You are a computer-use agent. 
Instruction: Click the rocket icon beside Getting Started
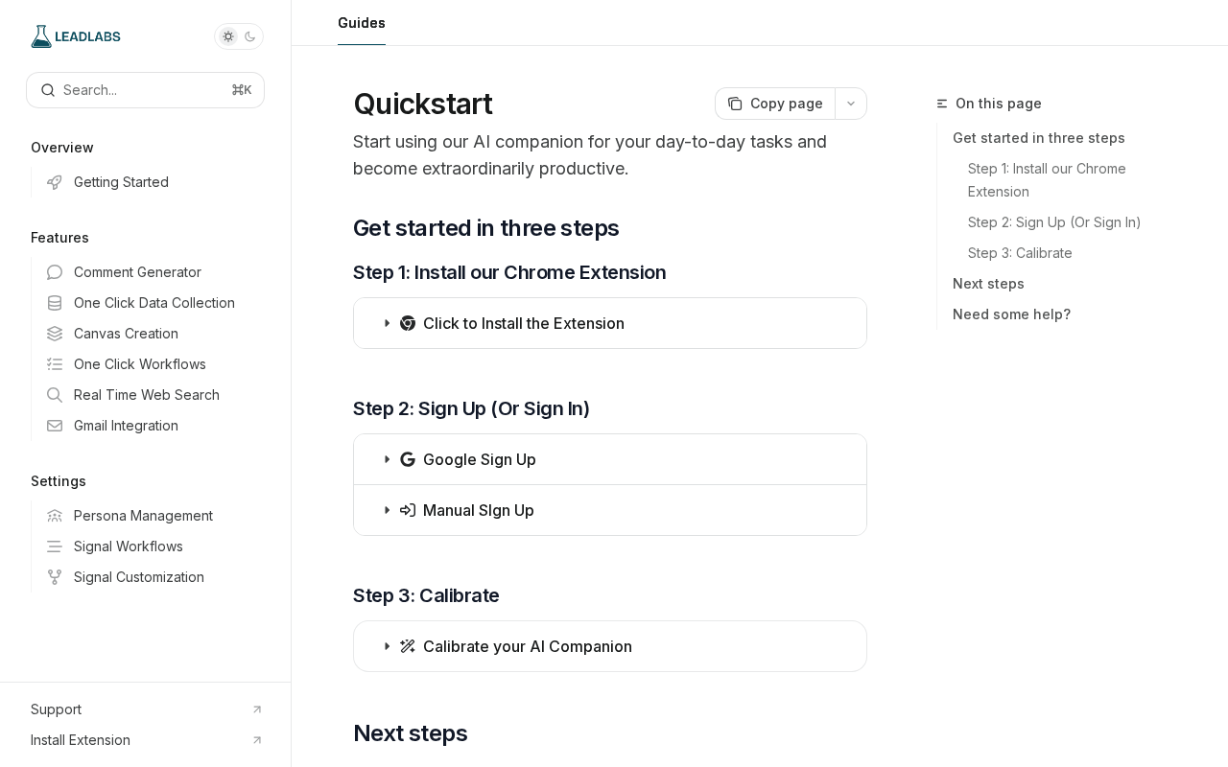click(55, 182)
